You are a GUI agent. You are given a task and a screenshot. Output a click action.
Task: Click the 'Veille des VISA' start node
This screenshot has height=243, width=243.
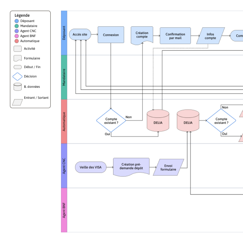click(x=91, y=167)
